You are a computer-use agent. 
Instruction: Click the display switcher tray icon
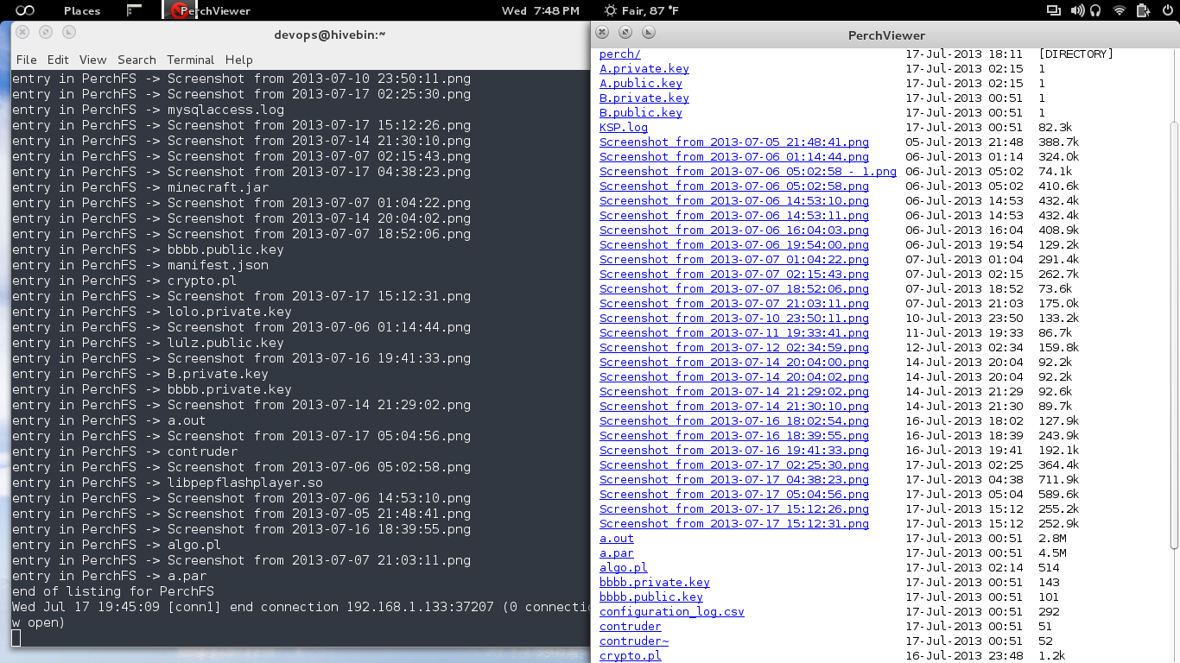click(x=1054, y=10)
